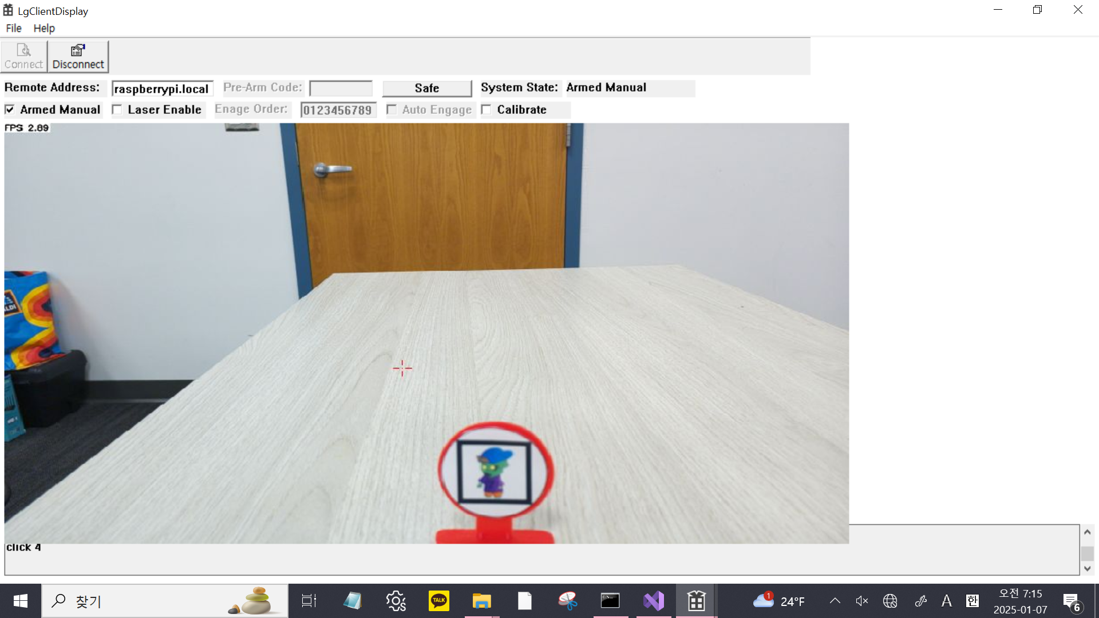Open Visual Studio from taskbar
This screenshot has width=1099, height=618.
click(x=653, y=601)
